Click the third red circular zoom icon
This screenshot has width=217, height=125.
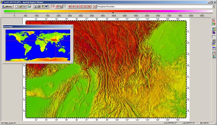tap(78, 6)
